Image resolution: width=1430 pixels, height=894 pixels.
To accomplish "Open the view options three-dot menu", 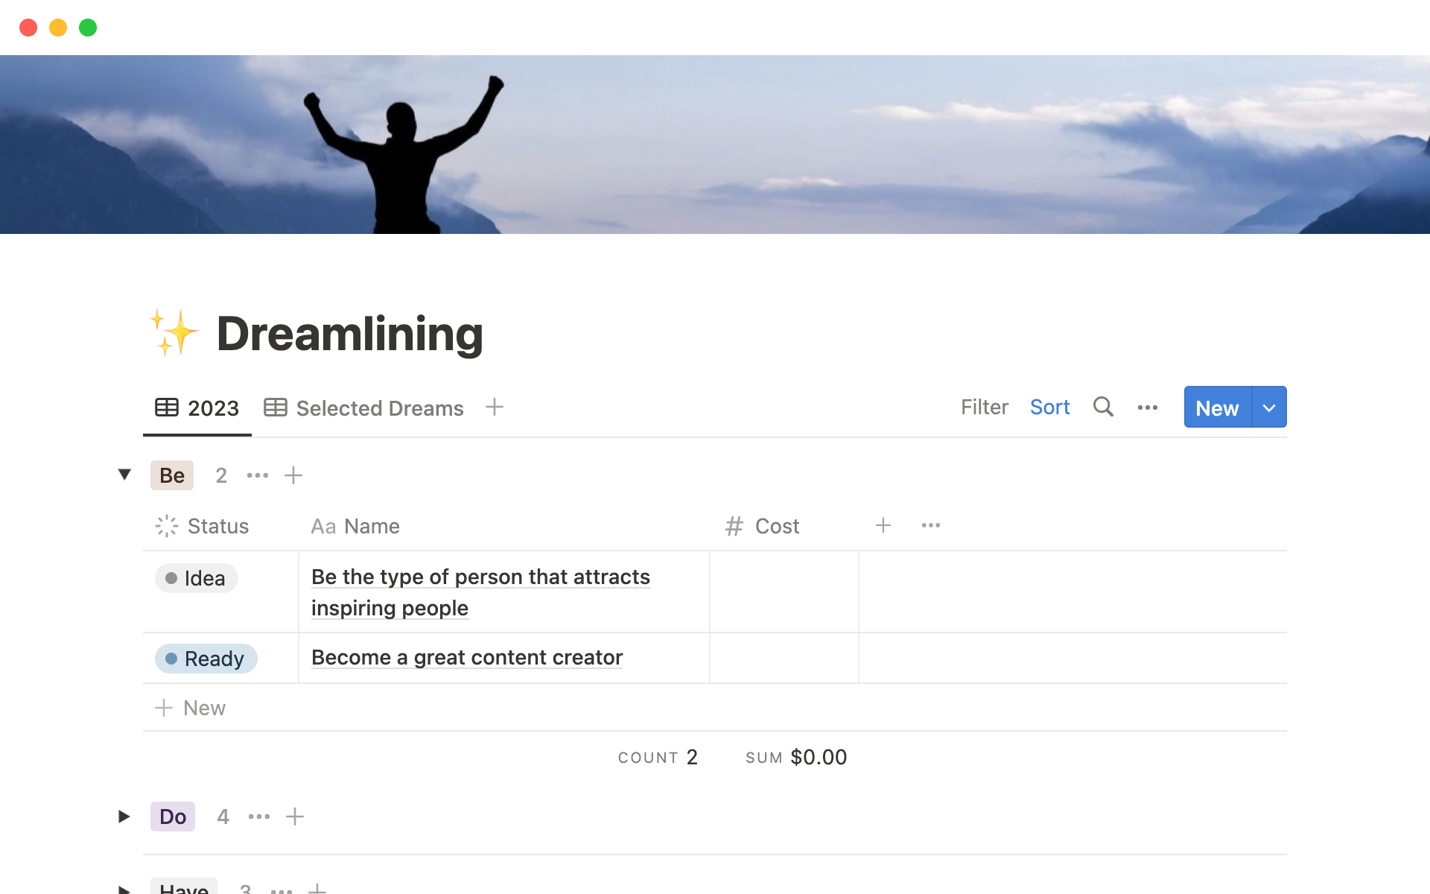I will (x=1147, y=408).
